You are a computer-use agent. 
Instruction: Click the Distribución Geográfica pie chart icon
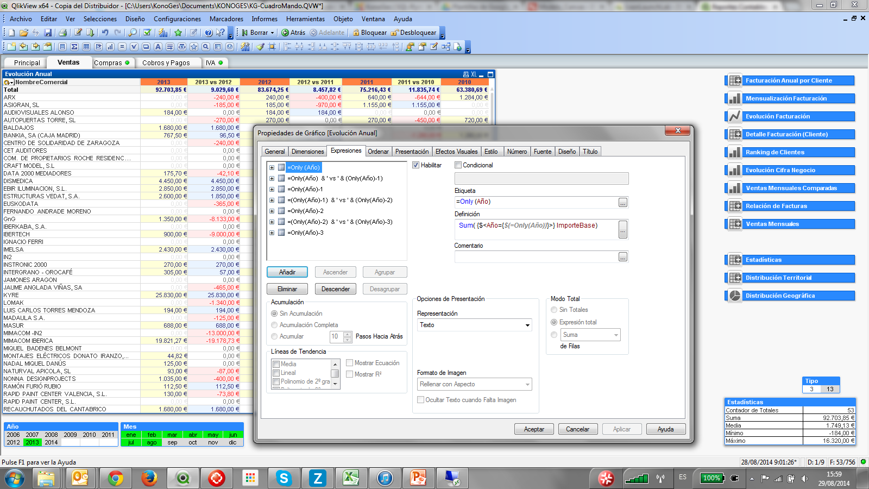(x=735, y=296)
